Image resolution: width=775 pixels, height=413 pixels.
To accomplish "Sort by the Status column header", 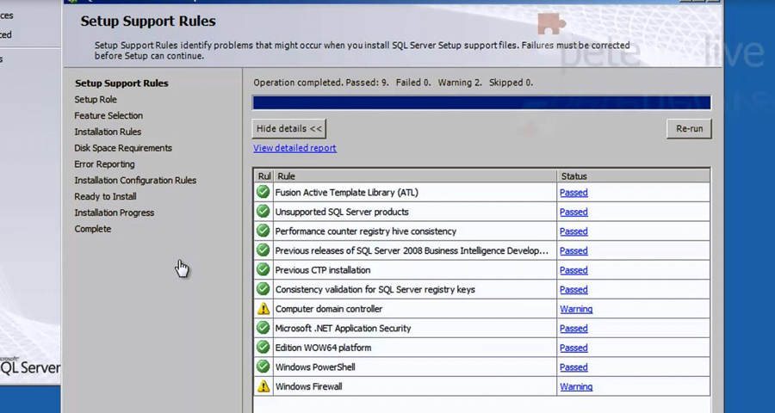I will [x=633, y=176].
